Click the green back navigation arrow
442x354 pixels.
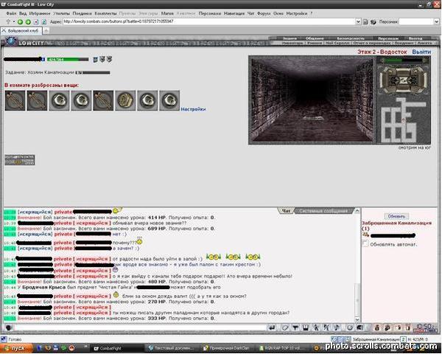[20, 21]
